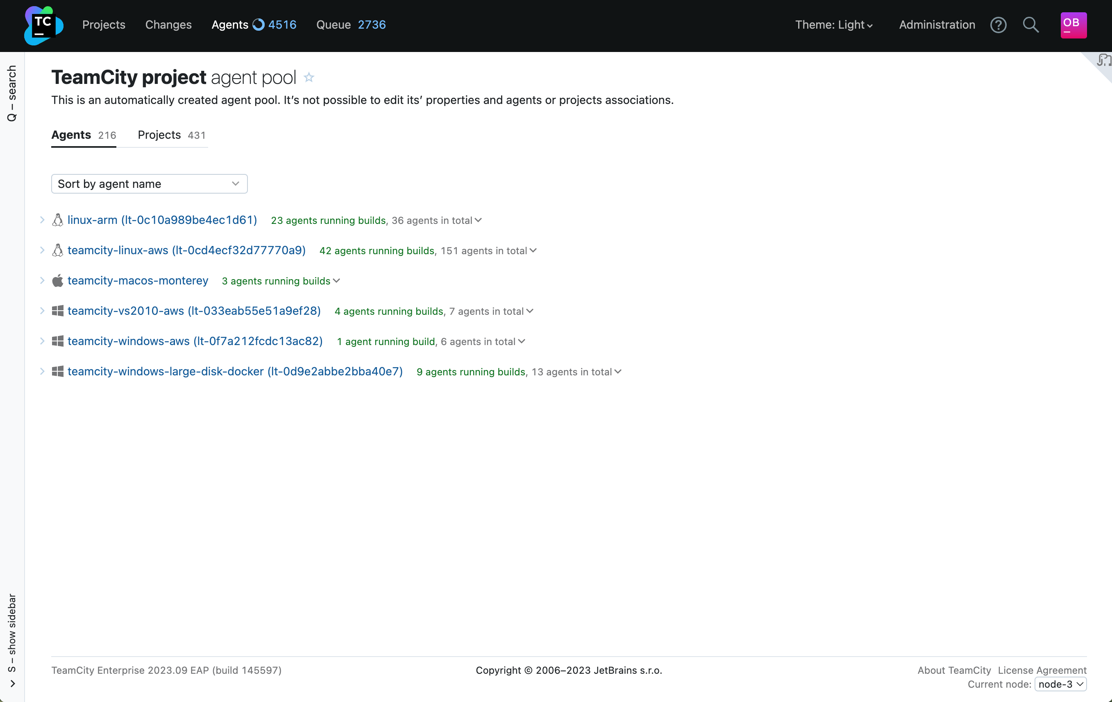Star the TeamCity project agent pool
Screen dimensions: 1112x702
click(309, 77)
